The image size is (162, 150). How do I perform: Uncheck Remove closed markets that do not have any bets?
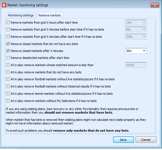pos(8,44)
